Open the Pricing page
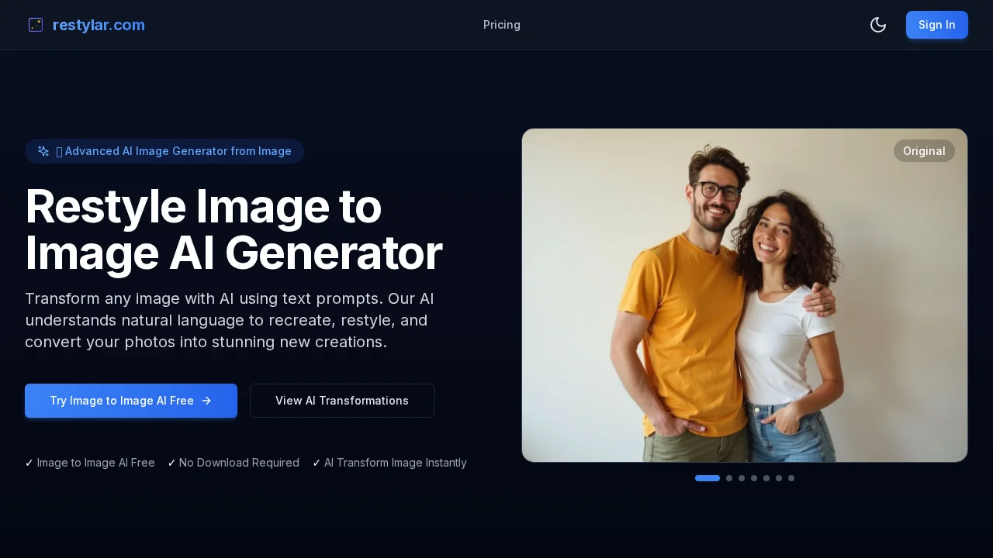Screen dimensions: 993x558 [x=502, y=25]
